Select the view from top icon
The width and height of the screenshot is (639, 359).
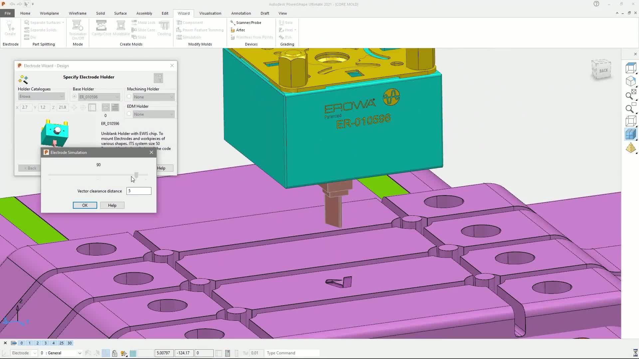631,68
